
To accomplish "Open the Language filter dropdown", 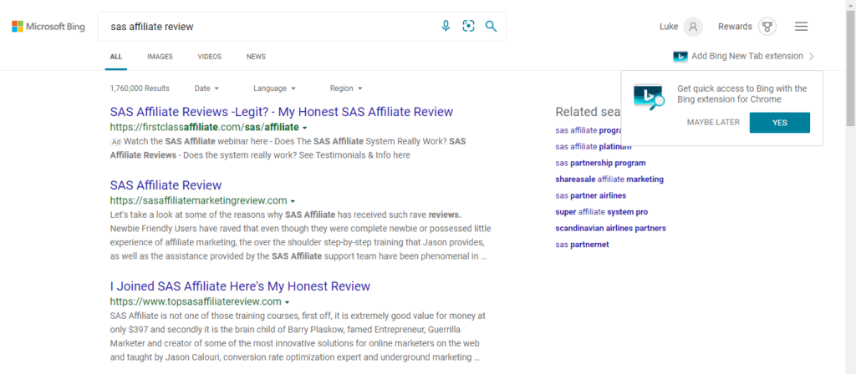I will [x=274, y=88].
